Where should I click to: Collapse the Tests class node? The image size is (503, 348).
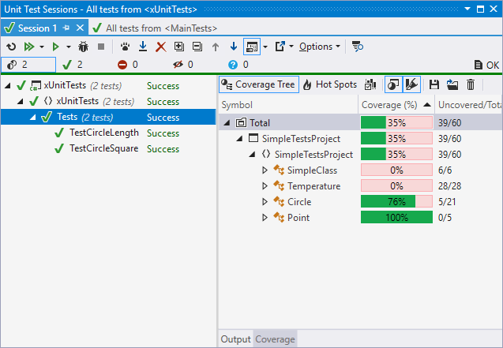pos(33,118)
